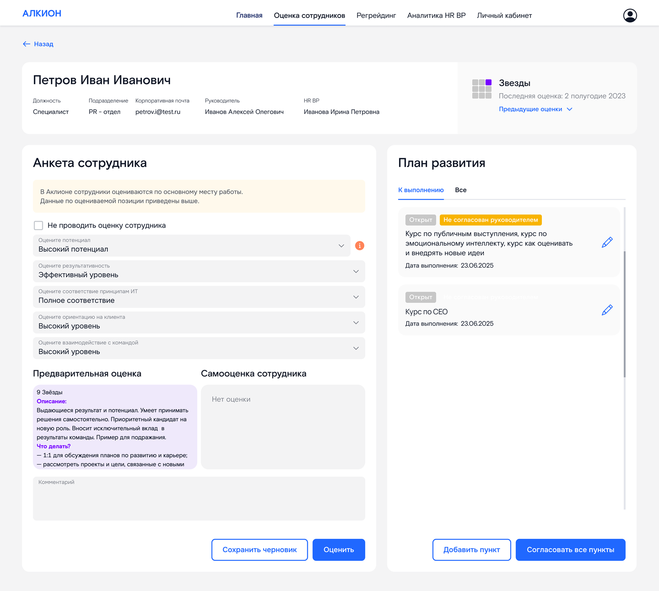
Task: Click the АЛКИОН logo
Action: [42, 14]
